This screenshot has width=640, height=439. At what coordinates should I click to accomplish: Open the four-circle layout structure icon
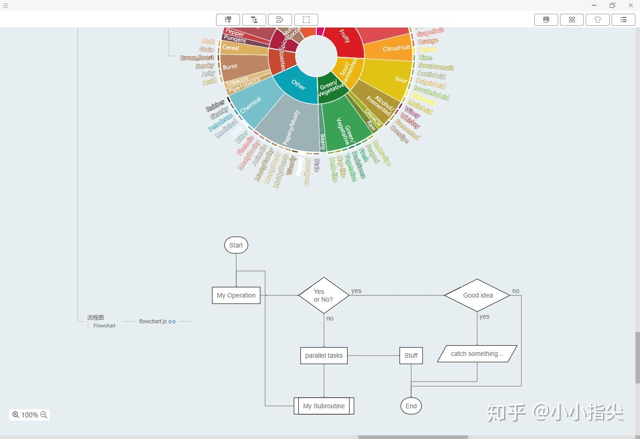pos(572,20)
